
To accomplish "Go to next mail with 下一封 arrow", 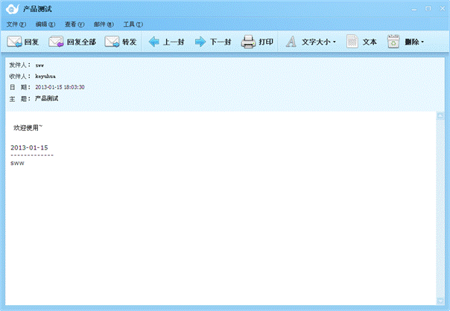I will (200, 42).
